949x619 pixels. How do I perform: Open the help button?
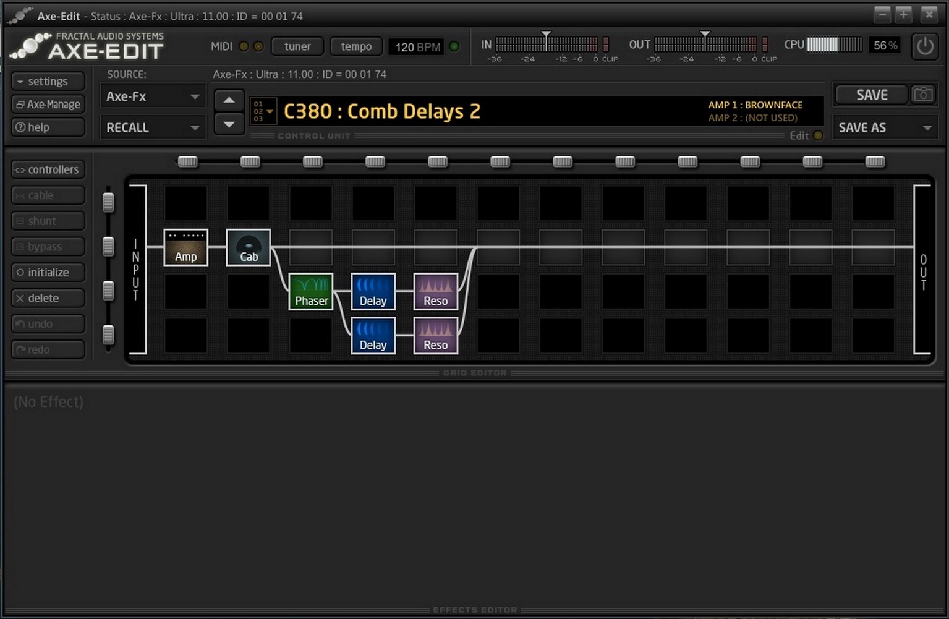click(48, 127)
